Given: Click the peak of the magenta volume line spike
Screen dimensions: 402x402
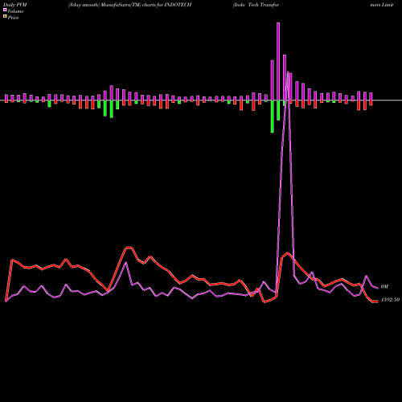Looking at the screenshot, I should [x=289, y=72].
